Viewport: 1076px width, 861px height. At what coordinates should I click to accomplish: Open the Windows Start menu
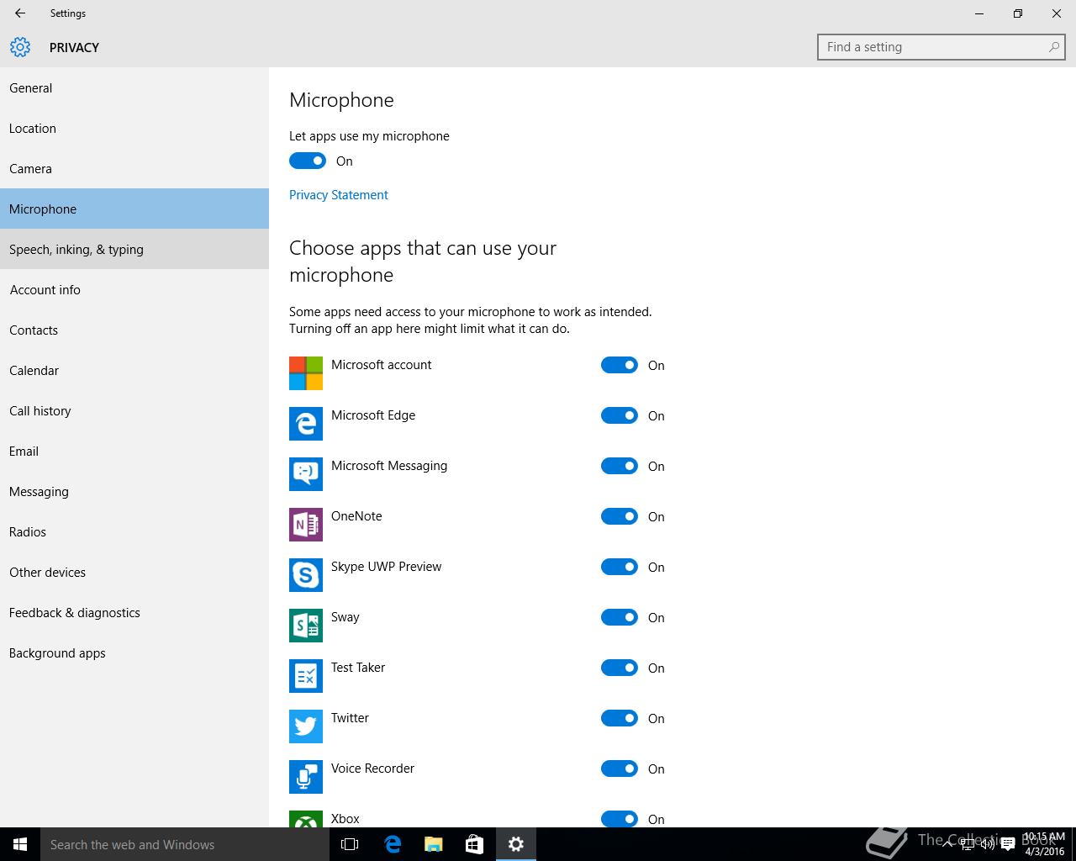[x=20, y=844]
